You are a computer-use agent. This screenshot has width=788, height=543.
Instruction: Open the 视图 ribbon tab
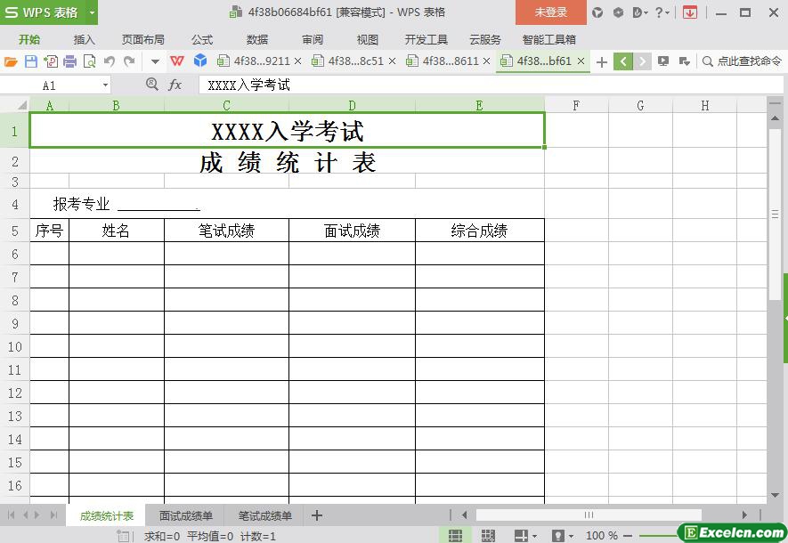[368, 39]
